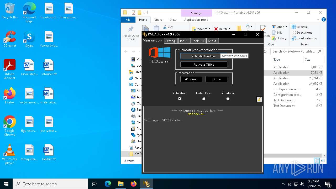
Task: Open Google Chrome desktop shortcut
Action: 10,126
